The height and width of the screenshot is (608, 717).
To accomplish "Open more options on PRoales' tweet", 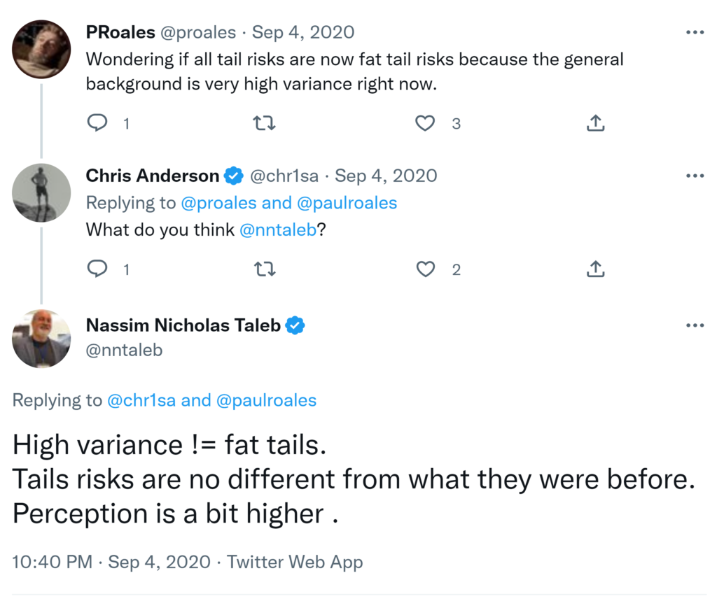I will [x=694, y=32].
